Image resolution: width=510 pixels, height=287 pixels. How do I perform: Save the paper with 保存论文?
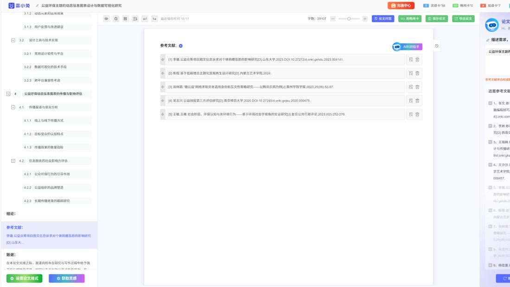point(437,19)
